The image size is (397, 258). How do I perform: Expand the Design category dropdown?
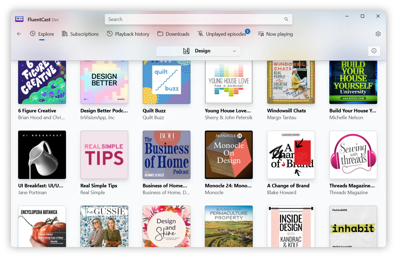click(x=198, y=51)
